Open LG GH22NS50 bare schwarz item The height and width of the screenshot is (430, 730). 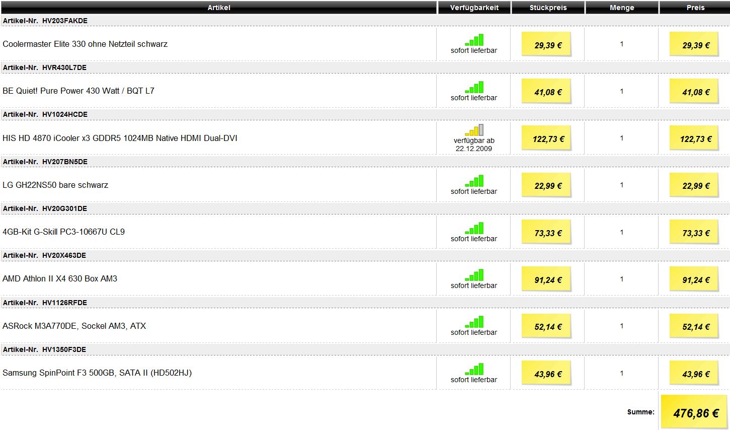[x=55, y=185]
